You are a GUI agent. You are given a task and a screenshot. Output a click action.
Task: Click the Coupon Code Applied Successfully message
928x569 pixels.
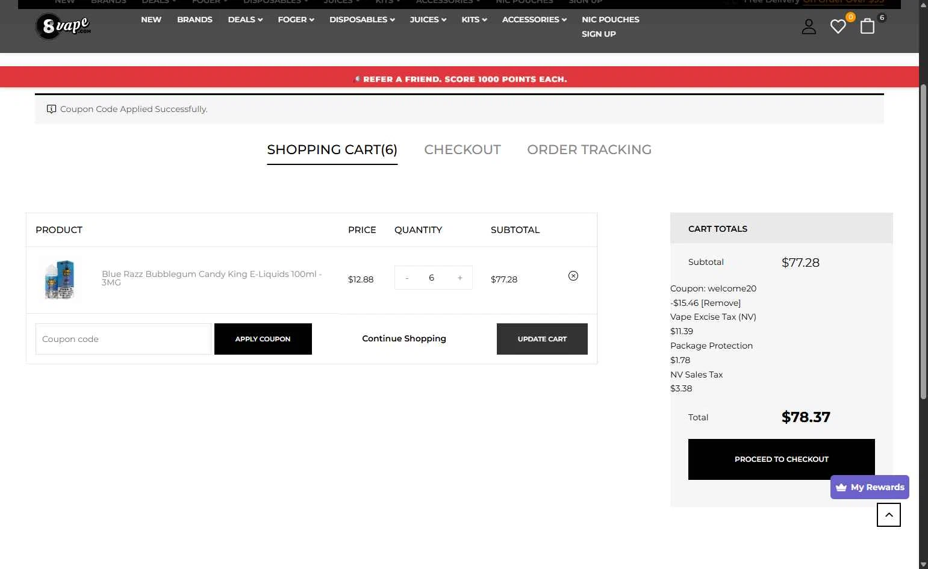[x=134, y=109]
